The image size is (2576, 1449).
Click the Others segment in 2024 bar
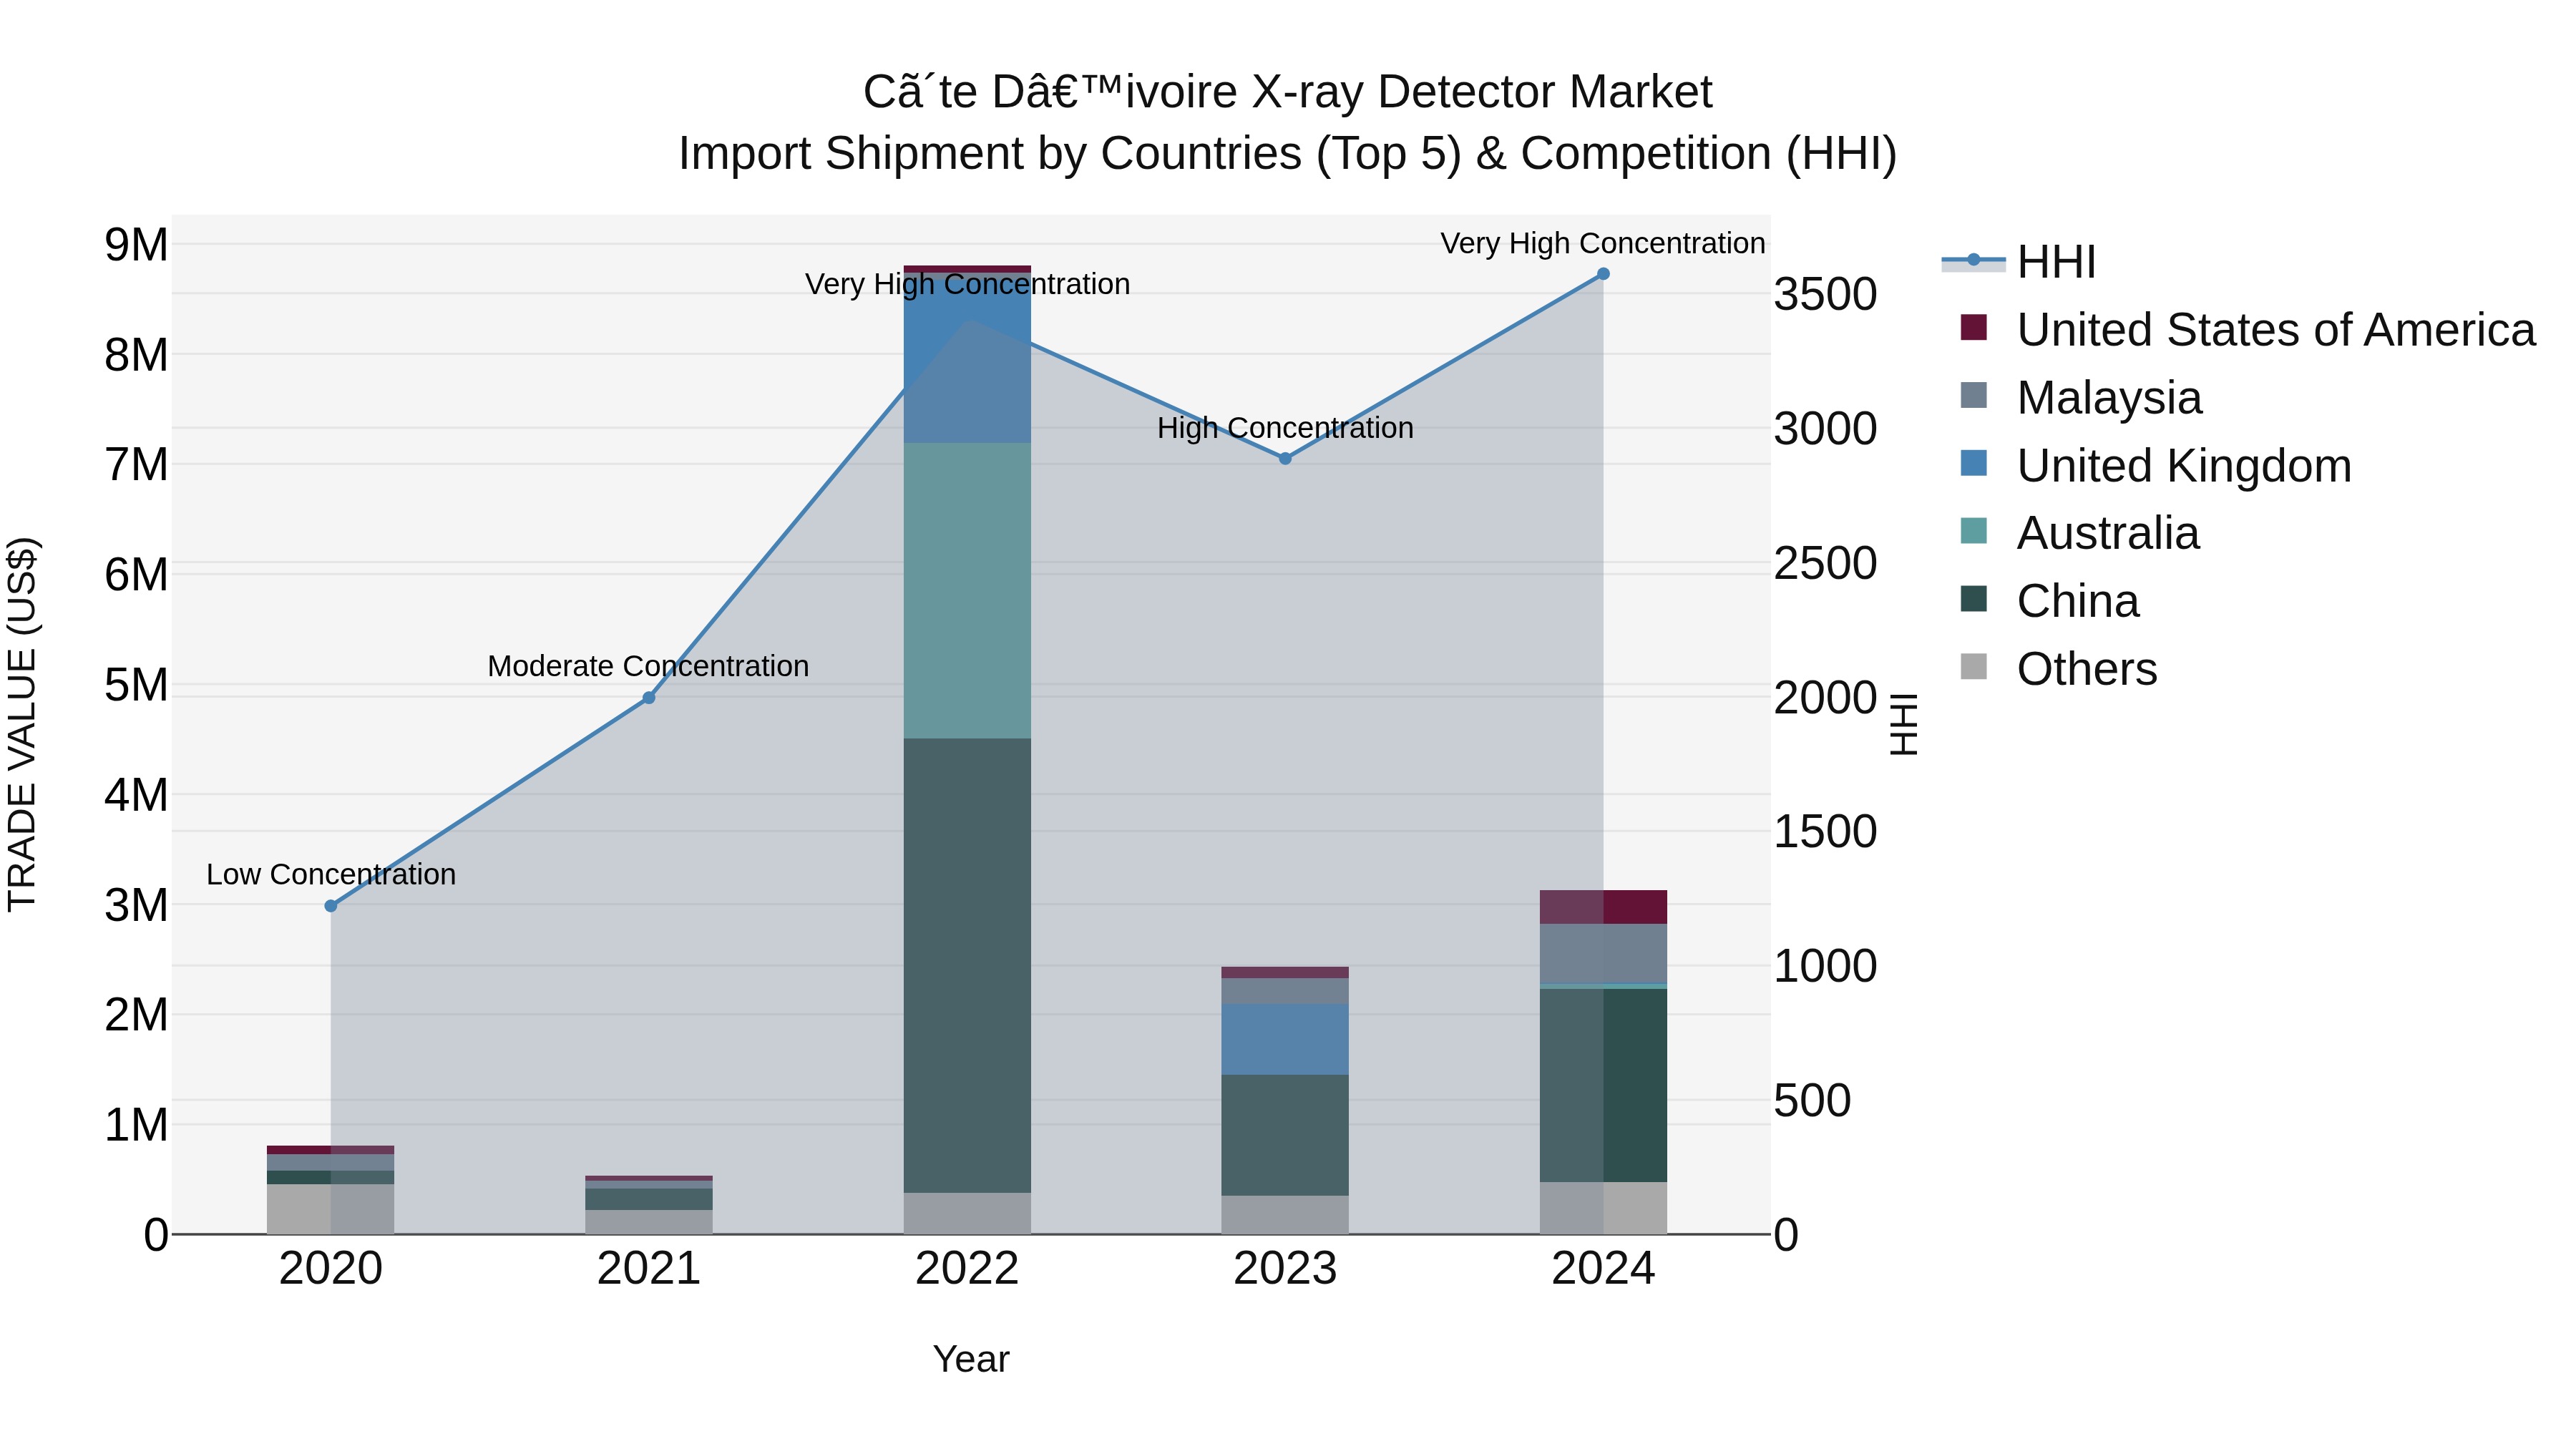tap(1603, 1209)
